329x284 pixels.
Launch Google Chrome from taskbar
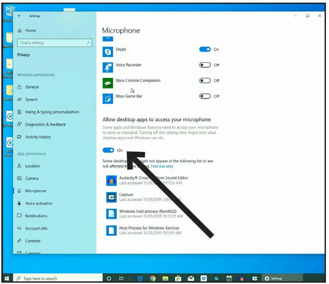[x=153, y=278]
